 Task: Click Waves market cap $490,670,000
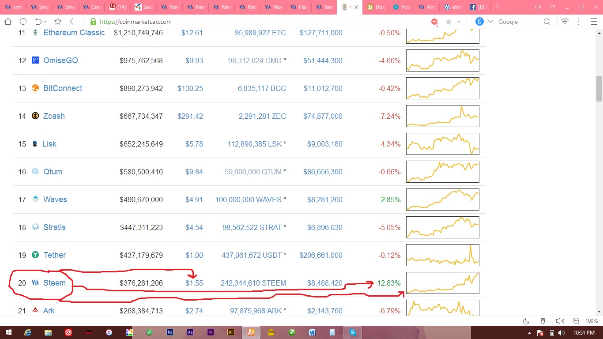141,200
